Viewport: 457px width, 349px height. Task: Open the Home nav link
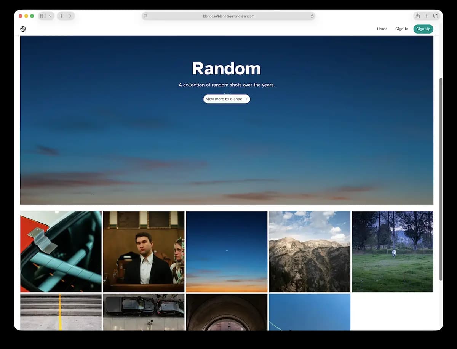click(382, 29)
